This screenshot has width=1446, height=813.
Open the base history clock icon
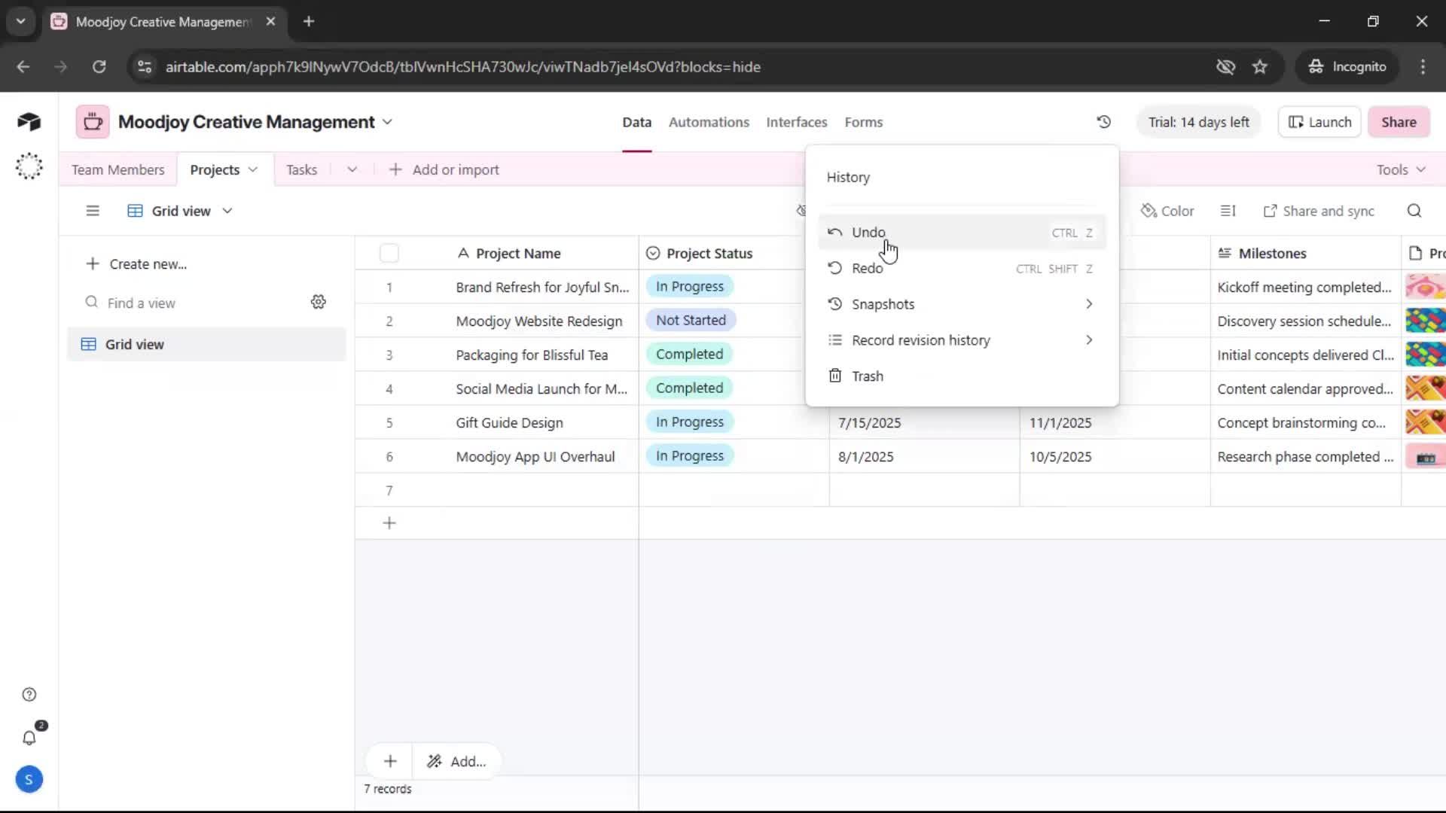click(x=1103, y=122)
